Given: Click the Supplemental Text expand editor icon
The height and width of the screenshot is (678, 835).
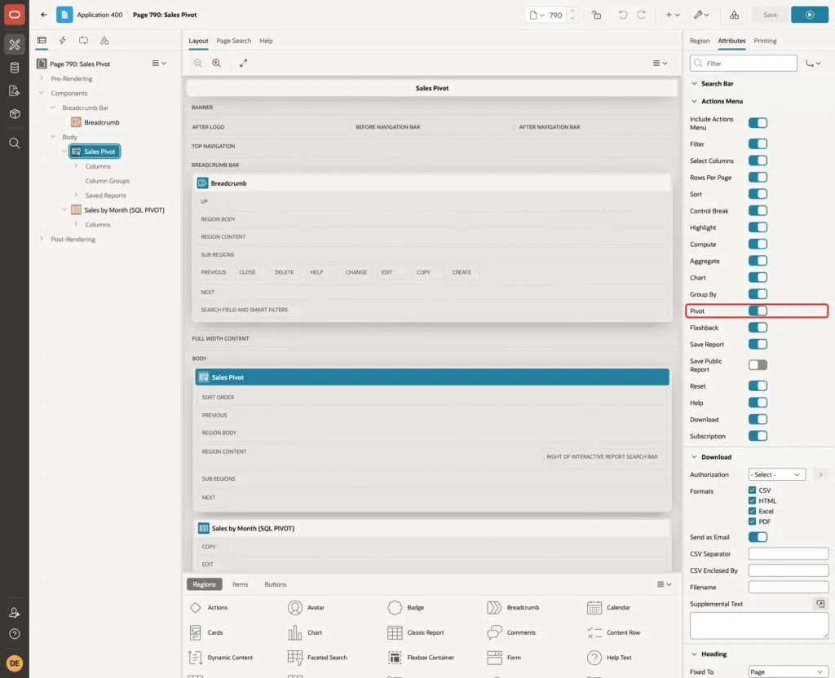Looking at the screenshot, I should [x=820, y=604].
